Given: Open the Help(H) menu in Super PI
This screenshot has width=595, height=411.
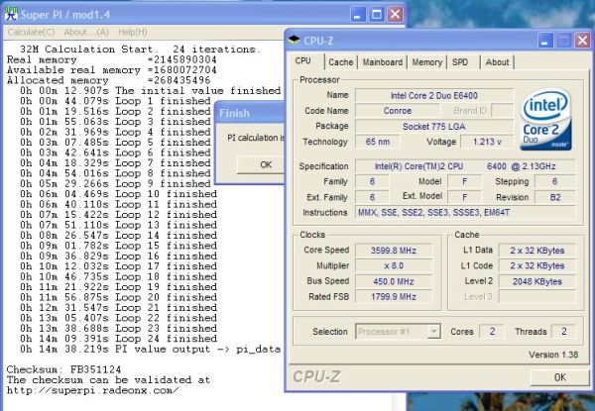Looking at the screenshot, I should 133,32.
